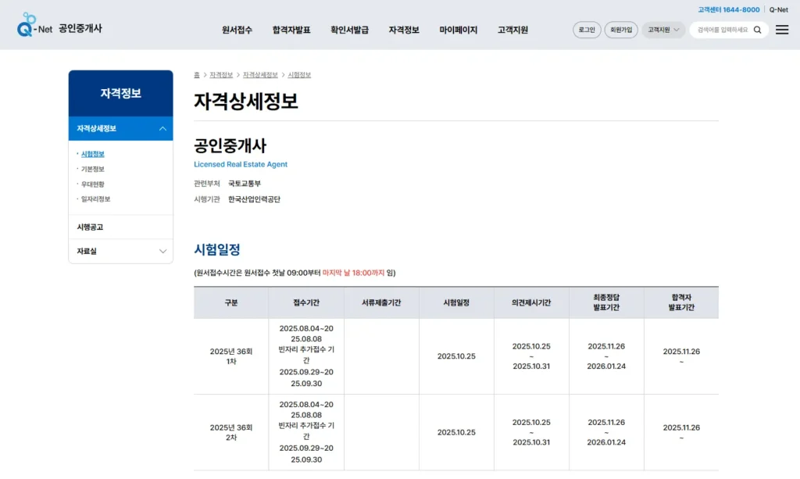Click the 로그인 button
Screen dimensions: 800x479
pyautogui.click(x=587, y=29)
